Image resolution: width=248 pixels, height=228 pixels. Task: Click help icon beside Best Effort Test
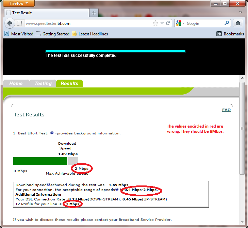point(52,133)
